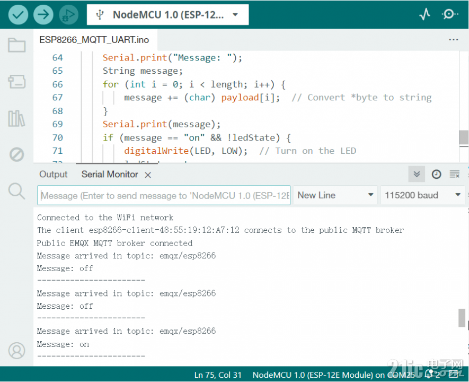Viewport: 469px width, 382px height.
Task: Select the Serial Monitor tab
Action: 110,174
